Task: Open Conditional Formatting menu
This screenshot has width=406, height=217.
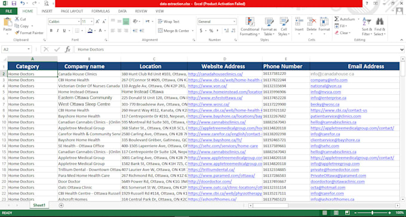Action: pos(250,27)
